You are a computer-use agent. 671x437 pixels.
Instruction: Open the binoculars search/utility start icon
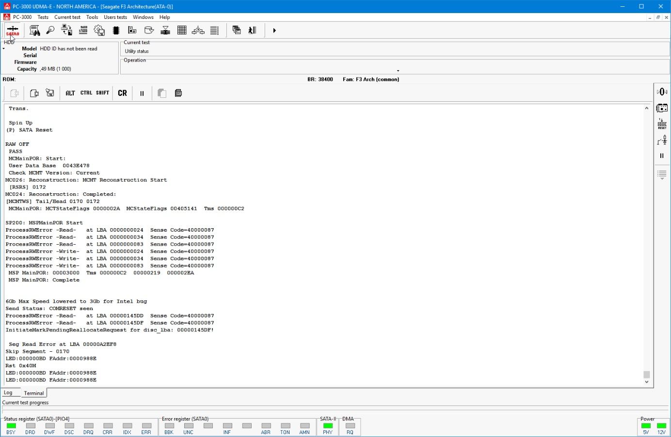pos(34,31)
